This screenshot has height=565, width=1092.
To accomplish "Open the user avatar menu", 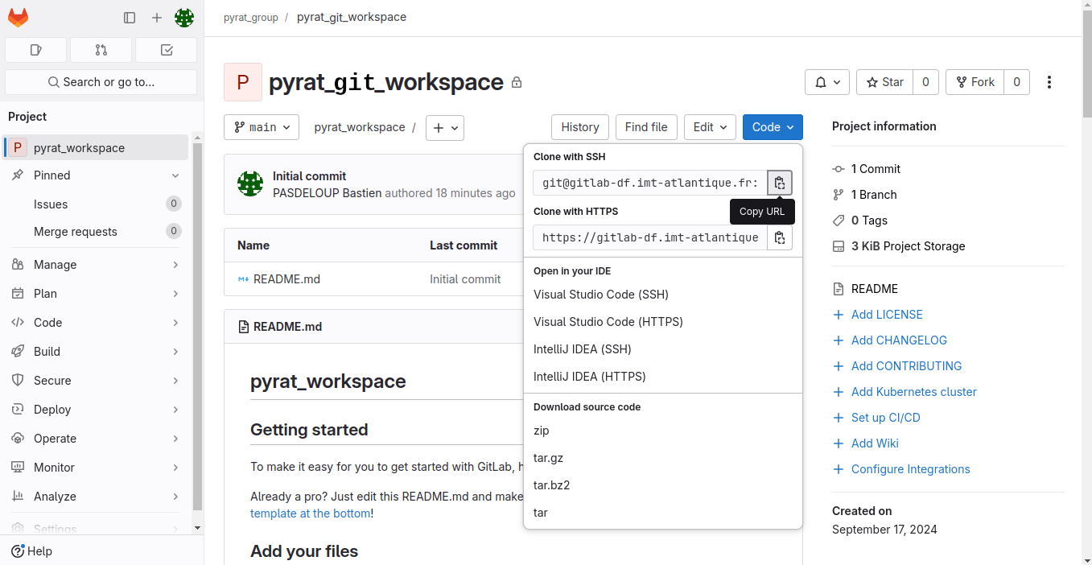I will (184, 18).
